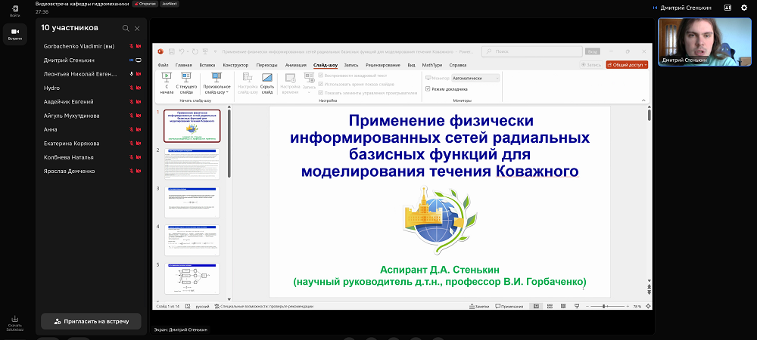
Task: Toggle Режим докладчика checkbox
Action: click(x=428, y=88)
